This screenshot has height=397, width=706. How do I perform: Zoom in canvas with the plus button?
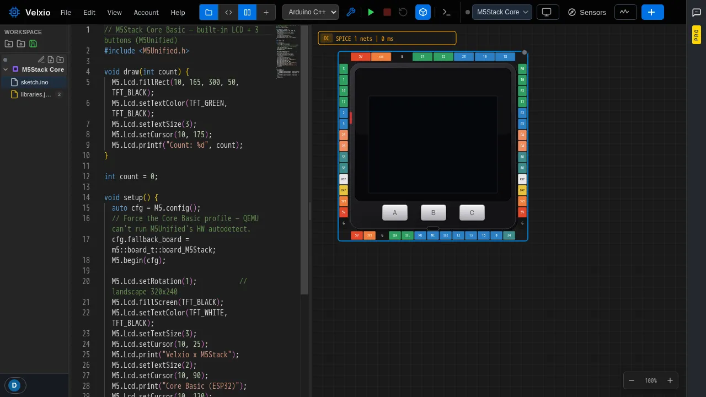(670, 380)
